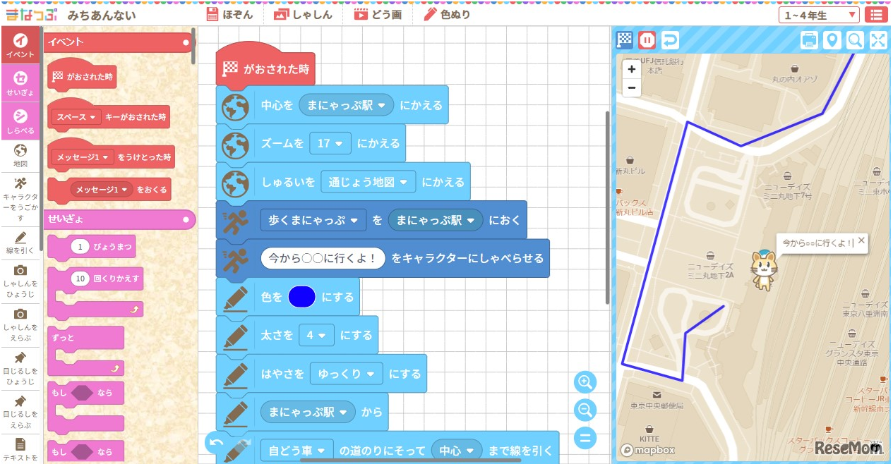Change the grade selector from 1~4年生
893x464 pixels.
[x=818, y=14]
